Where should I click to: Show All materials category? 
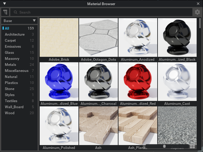pyautogui.click(x=7, y=28)
